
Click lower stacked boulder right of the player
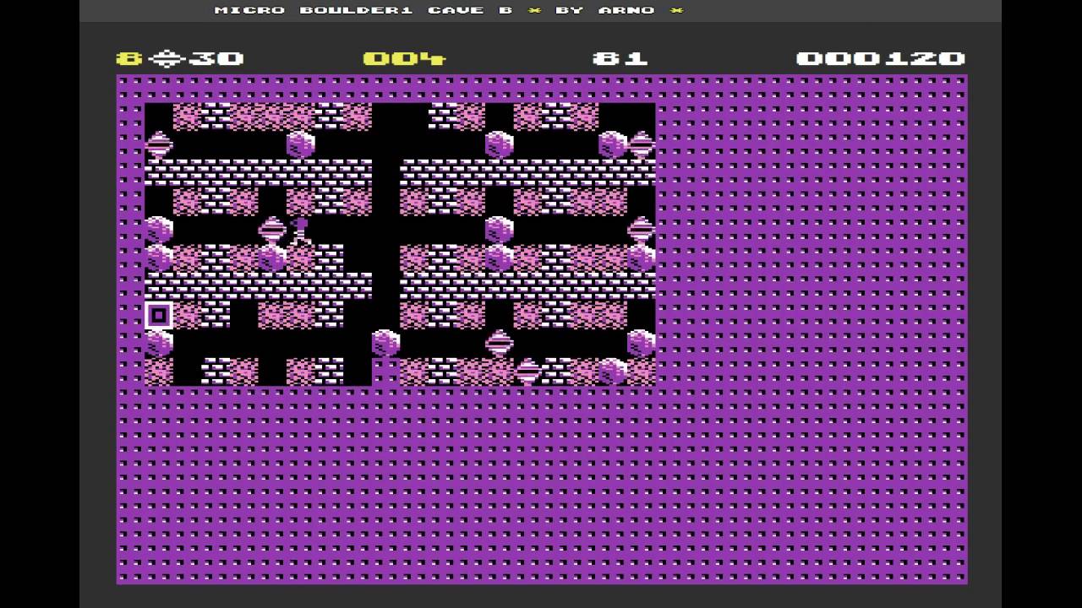tap(499, 258)
